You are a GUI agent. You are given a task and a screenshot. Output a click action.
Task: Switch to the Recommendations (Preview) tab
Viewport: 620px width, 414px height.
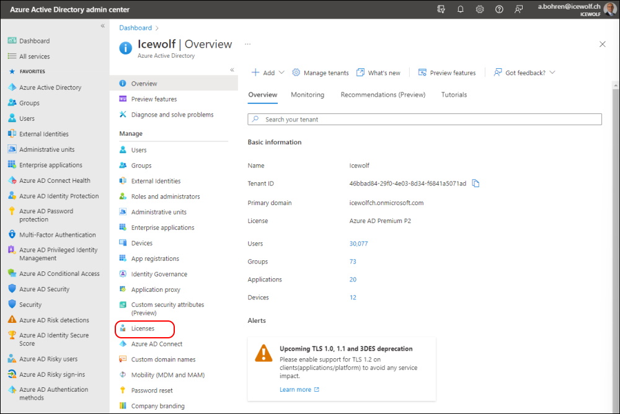pyautogui.click(x=383, y=95)
